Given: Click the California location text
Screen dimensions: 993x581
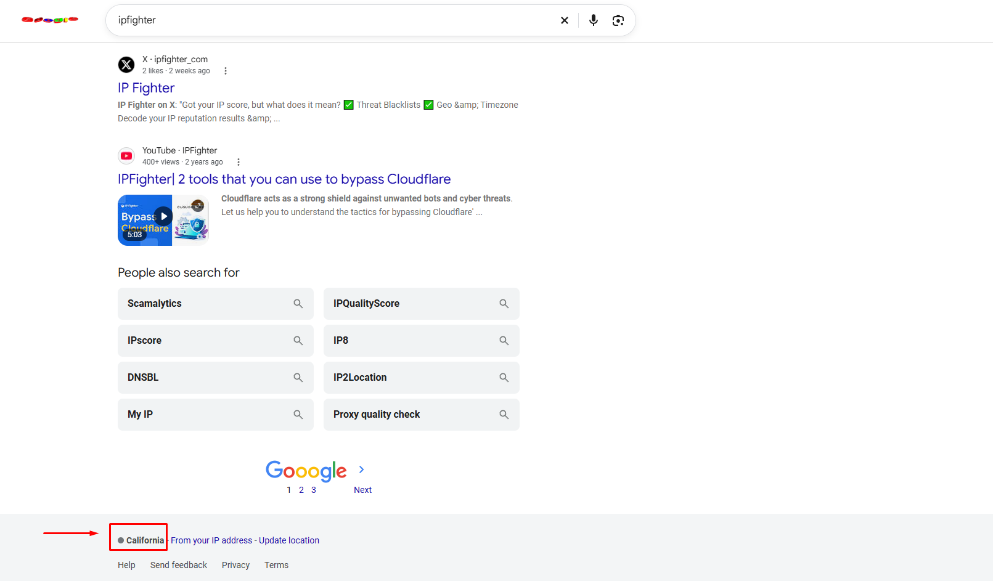Looking at the screenshot, I should point(145,540).
